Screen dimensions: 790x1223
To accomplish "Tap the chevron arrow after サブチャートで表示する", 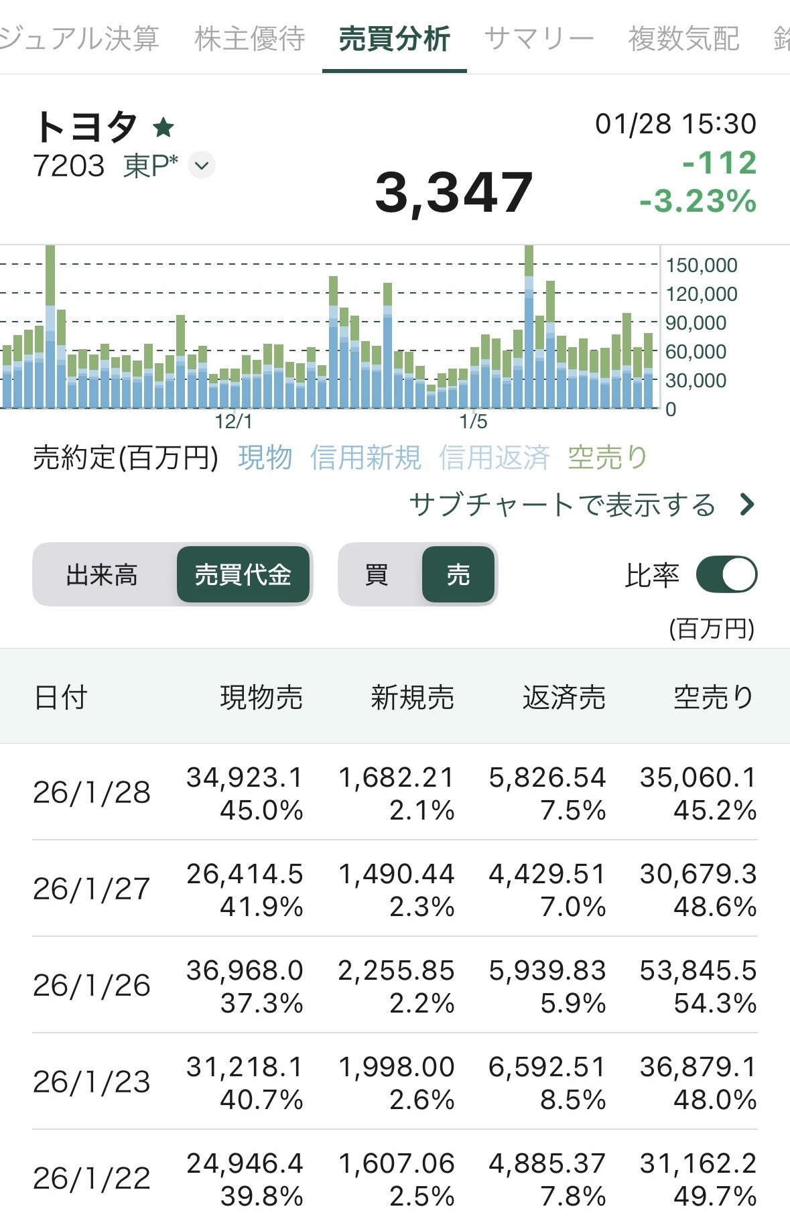I will (746, 505).
